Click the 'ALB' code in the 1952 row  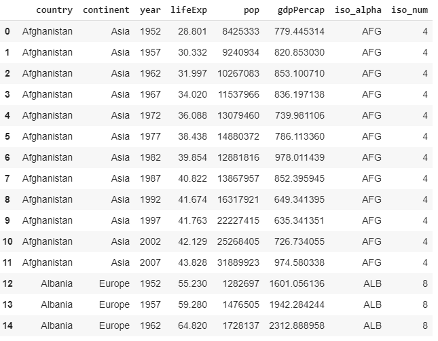click(372, 283)
